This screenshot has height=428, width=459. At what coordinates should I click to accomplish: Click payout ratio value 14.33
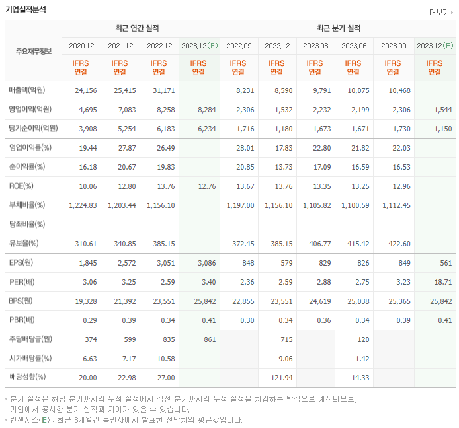click(360, 378)
